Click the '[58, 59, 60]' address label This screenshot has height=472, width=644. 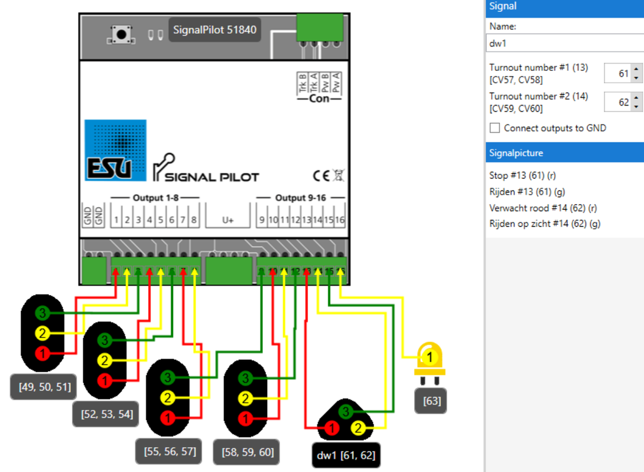point(247,452)
